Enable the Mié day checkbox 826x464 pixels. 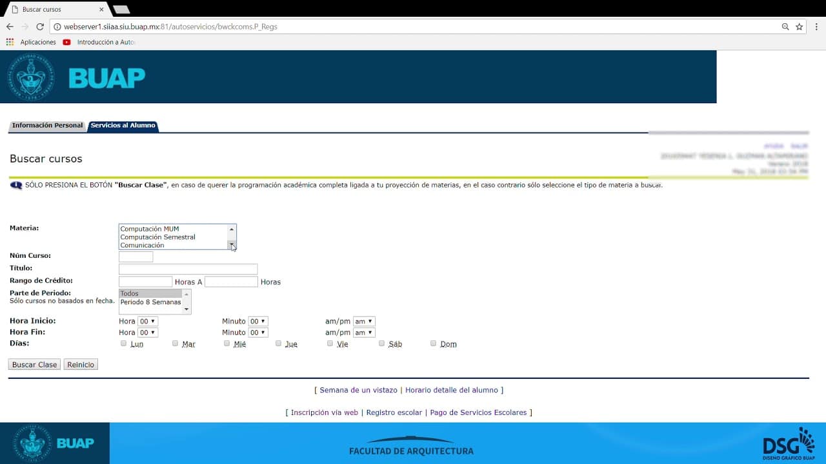[x=227, y=343]
